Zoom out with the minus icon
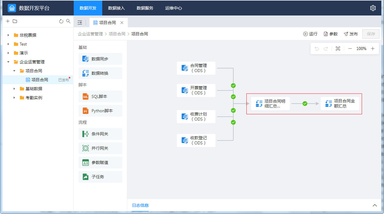This screenshot has height=214, width=384. [x=350, y=49]
